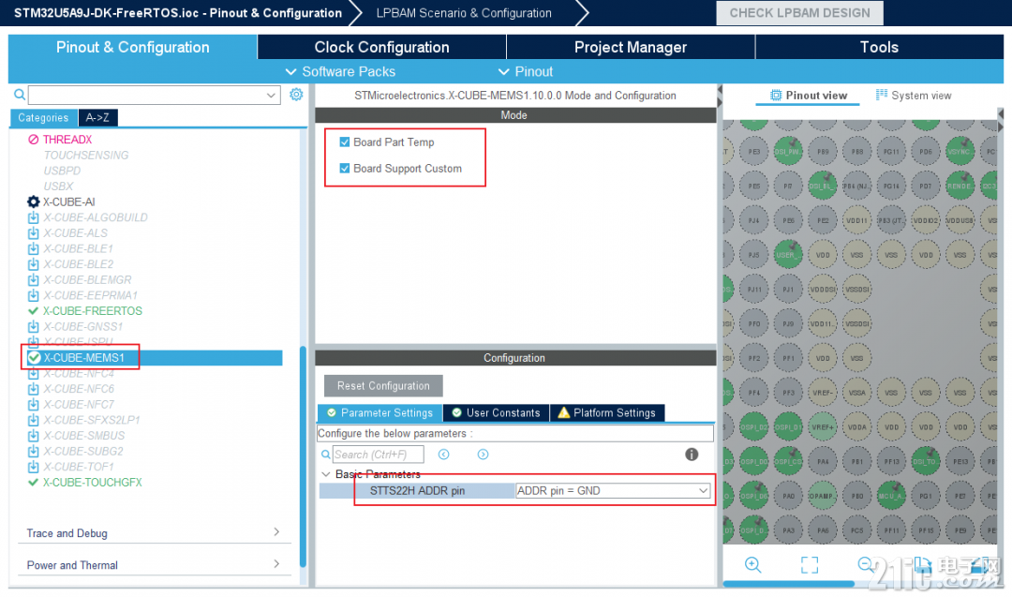
Task: Click the search magnifier icon above the categories list
Action: pyautogui.click(x=20, y=95)
